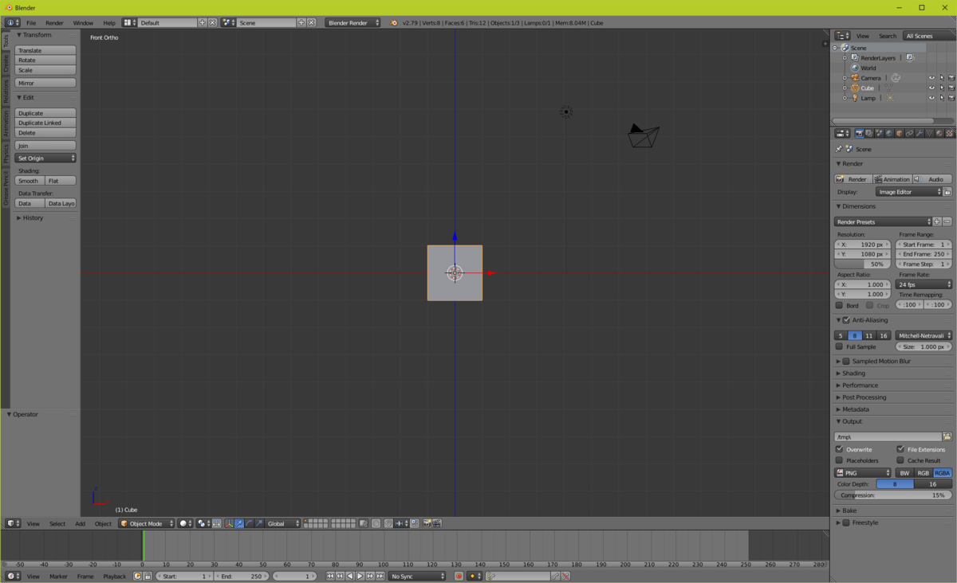
Task: Enable the Overwrite checkbox
Action: [839, 449]
